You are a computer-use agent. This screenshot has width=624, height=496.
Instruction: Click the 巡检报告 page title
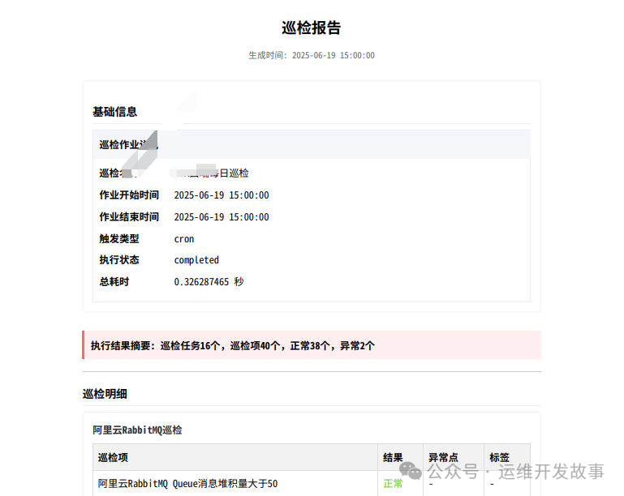coord(312,28)
